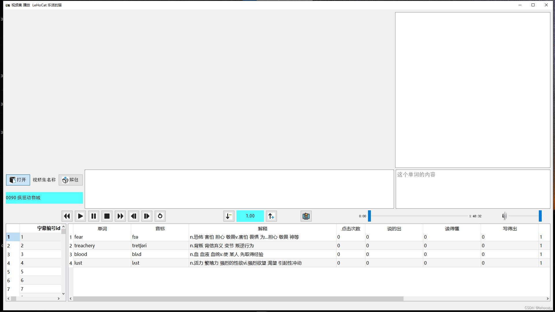Increase playback speed with up-arrow icon
555x312 pixels.
271,216
